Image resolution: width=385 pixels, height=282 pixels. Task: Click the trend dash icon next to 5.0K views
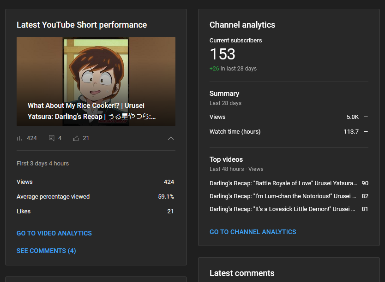click(x=366, y=117)
